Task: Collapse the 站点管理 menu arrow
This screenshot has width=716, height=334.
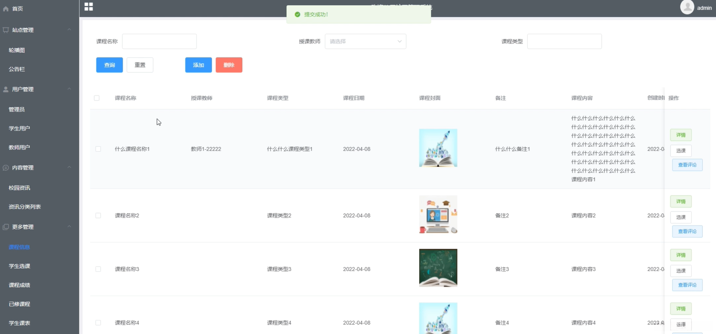Action: (x=69, y=30)
